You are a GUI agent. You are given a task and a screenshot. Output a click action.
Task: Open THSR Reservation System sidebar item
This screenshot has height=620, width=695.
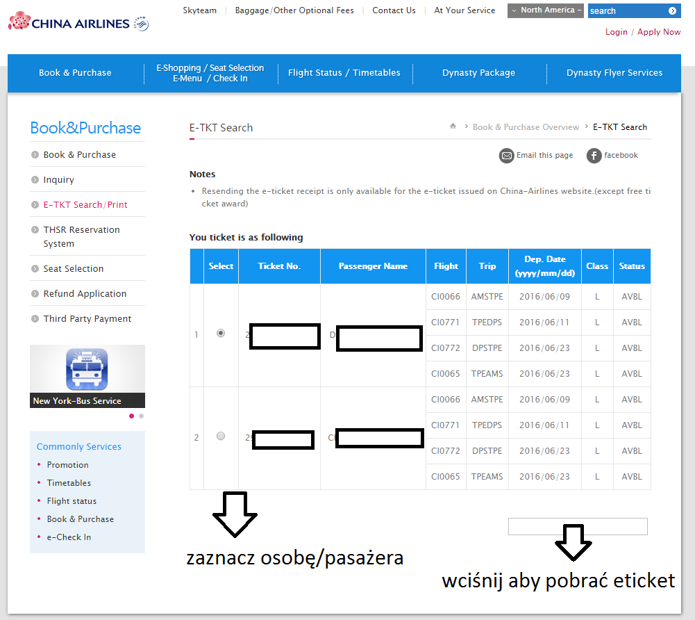pyautogui.click(x=81, y=236)
